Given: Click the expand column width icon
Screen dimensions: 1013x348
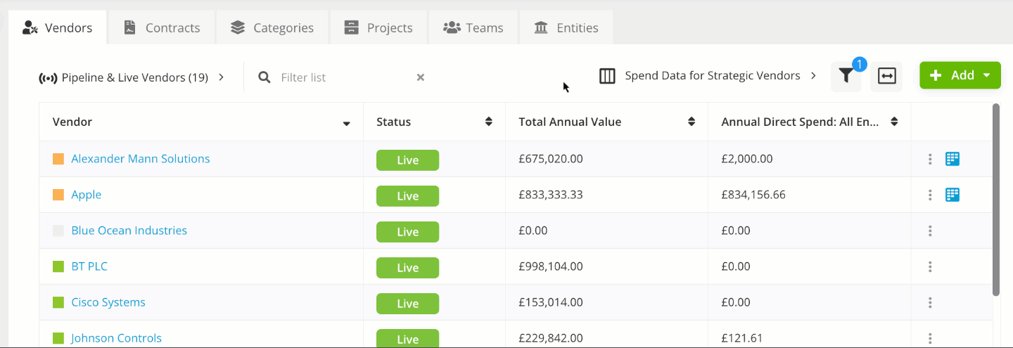Looking at the screenshot, I should tap(886, 77).
